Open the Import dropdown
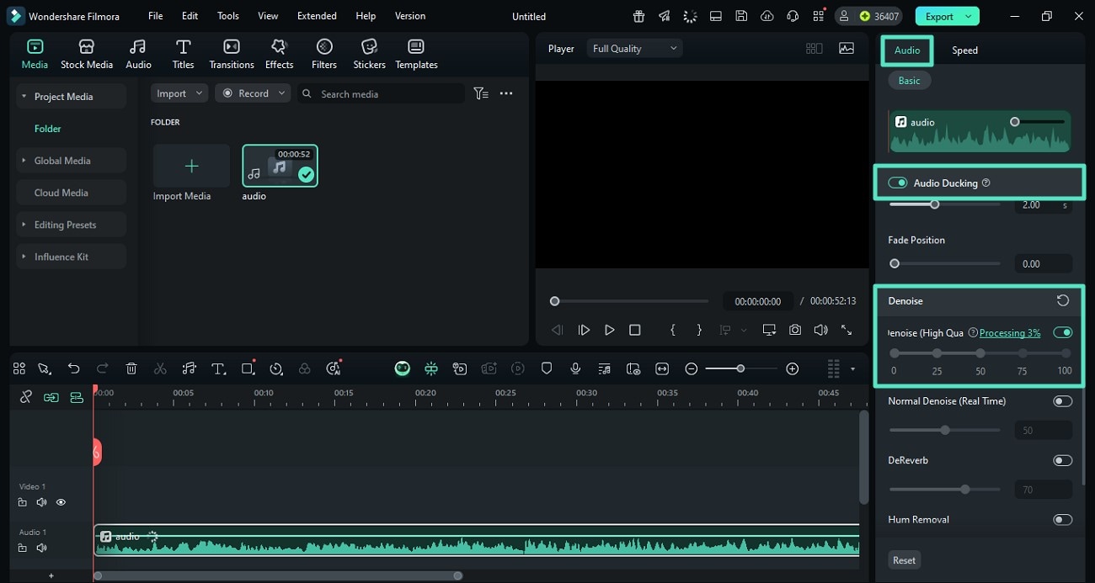The height and width of the screenshot is (583, 1095). 179,93
